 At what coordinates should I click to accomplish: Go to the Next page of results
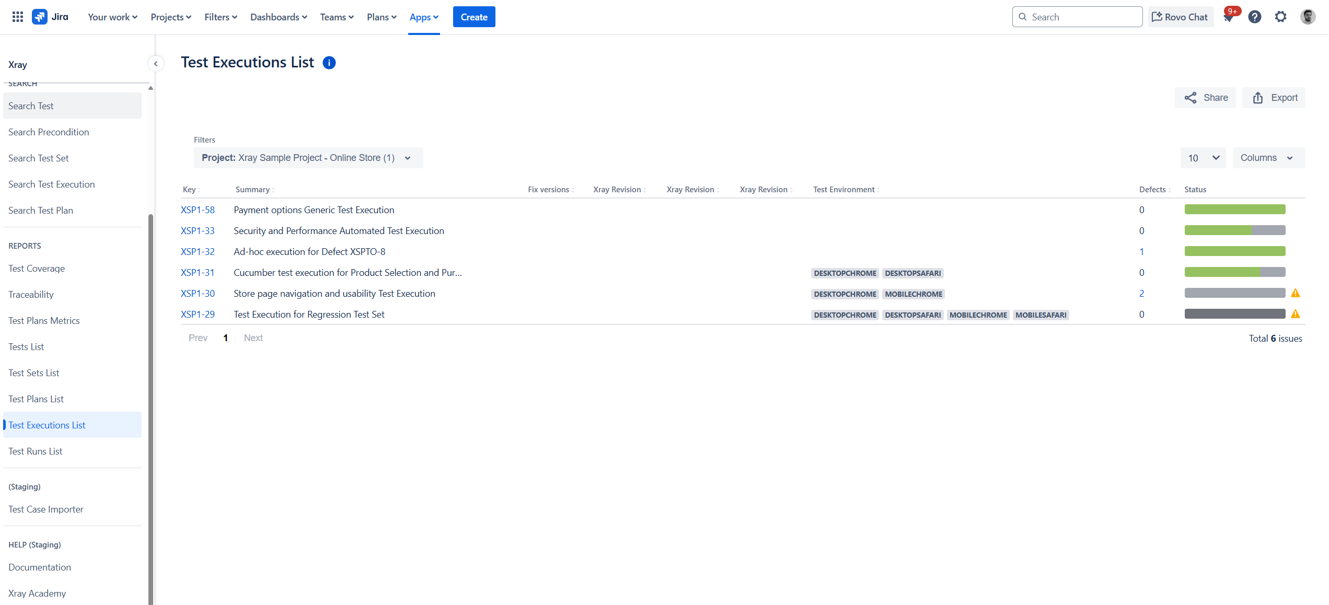253,338
